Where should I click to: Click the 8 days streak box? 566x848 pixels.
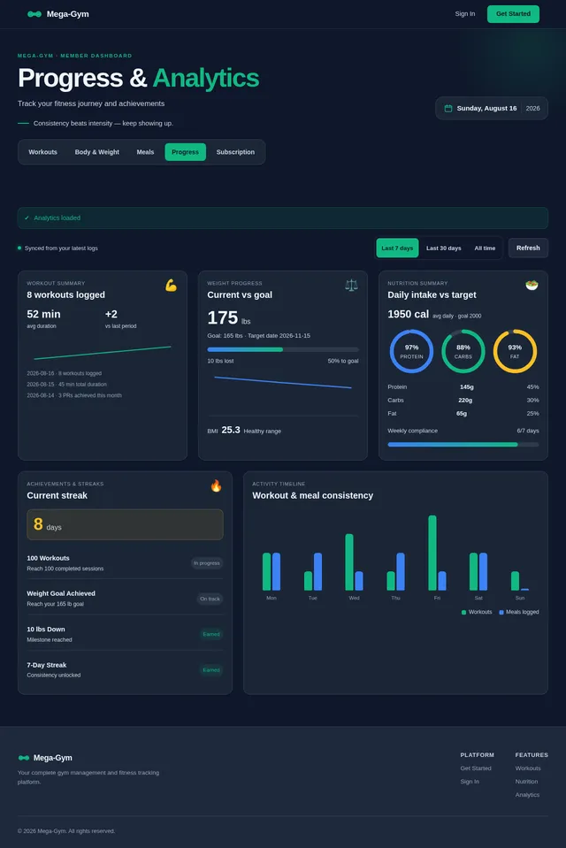(x=125, y=524)
